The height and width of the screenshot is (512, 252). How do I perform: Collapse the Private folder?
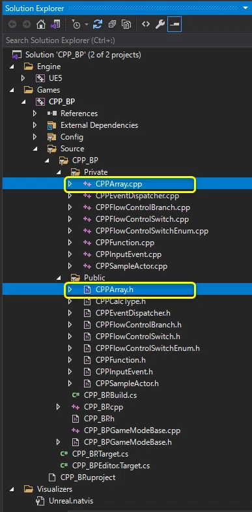point(59,172)
